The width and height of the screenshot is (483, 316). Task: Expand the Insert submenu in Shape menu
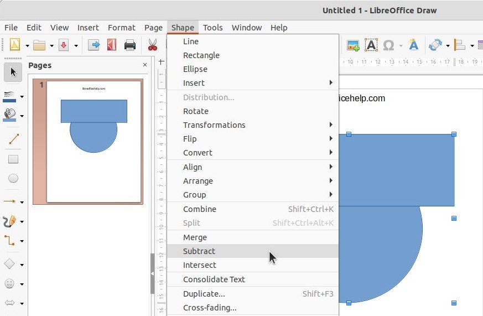click(253, 83)
